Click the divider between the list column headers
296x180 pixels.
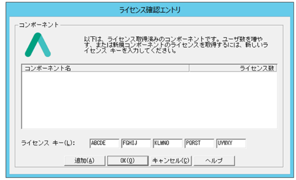click(189, 68)
